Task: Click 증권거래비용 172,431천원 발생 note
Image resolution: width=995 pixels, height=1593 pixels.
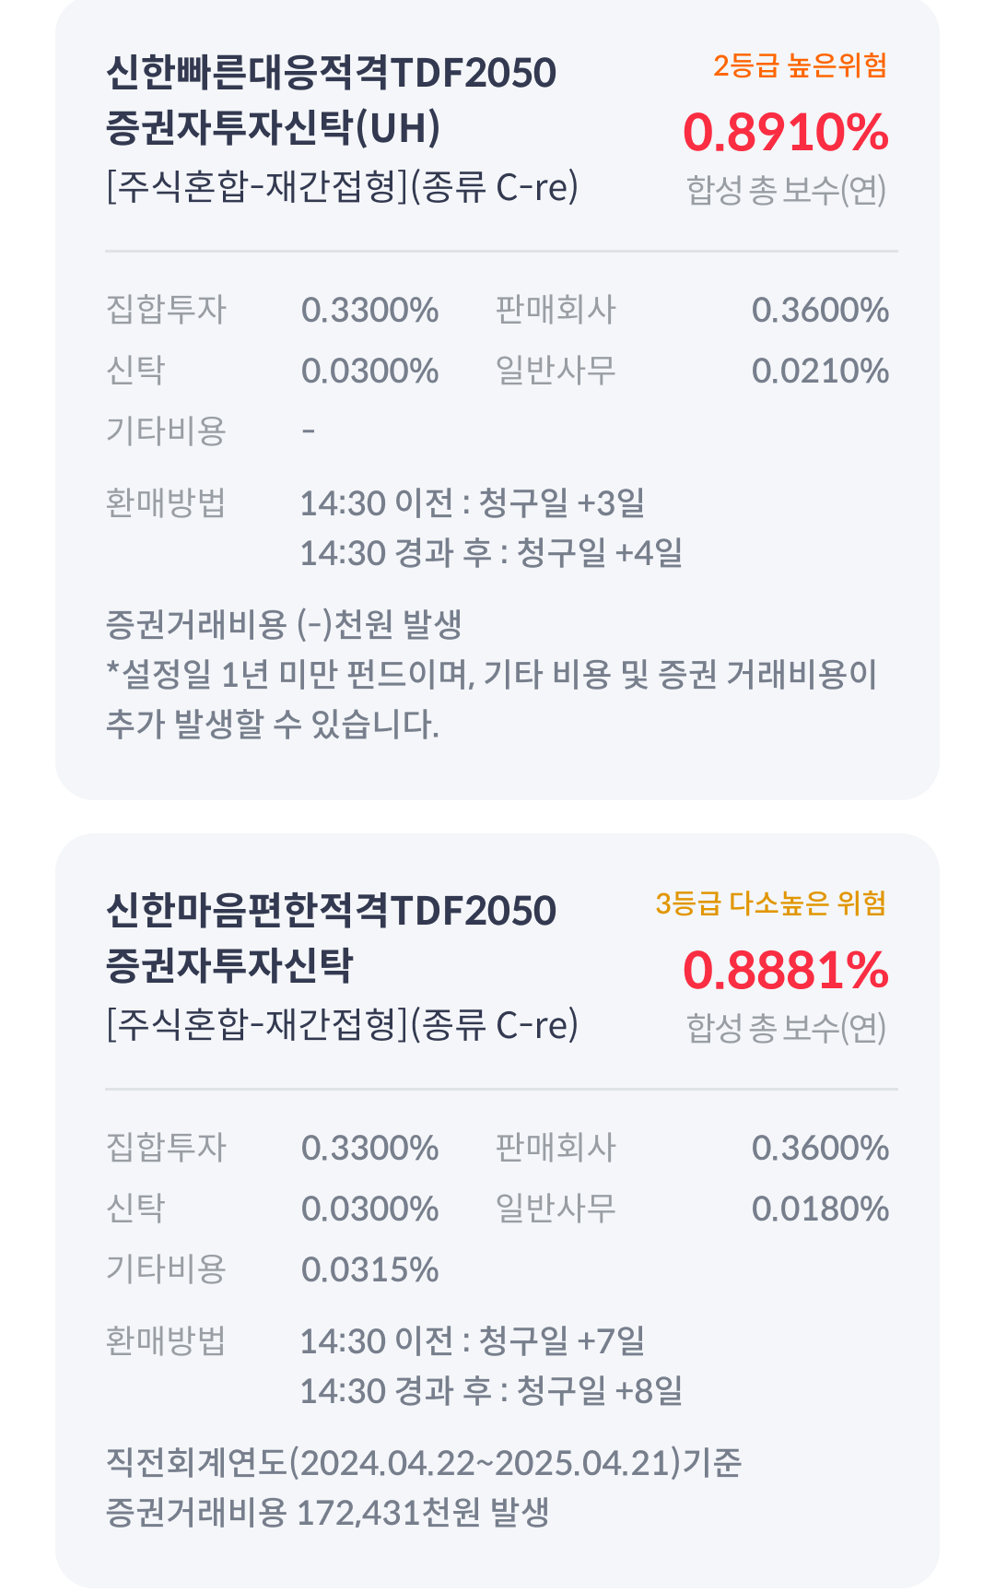Action: point(328,1513)
